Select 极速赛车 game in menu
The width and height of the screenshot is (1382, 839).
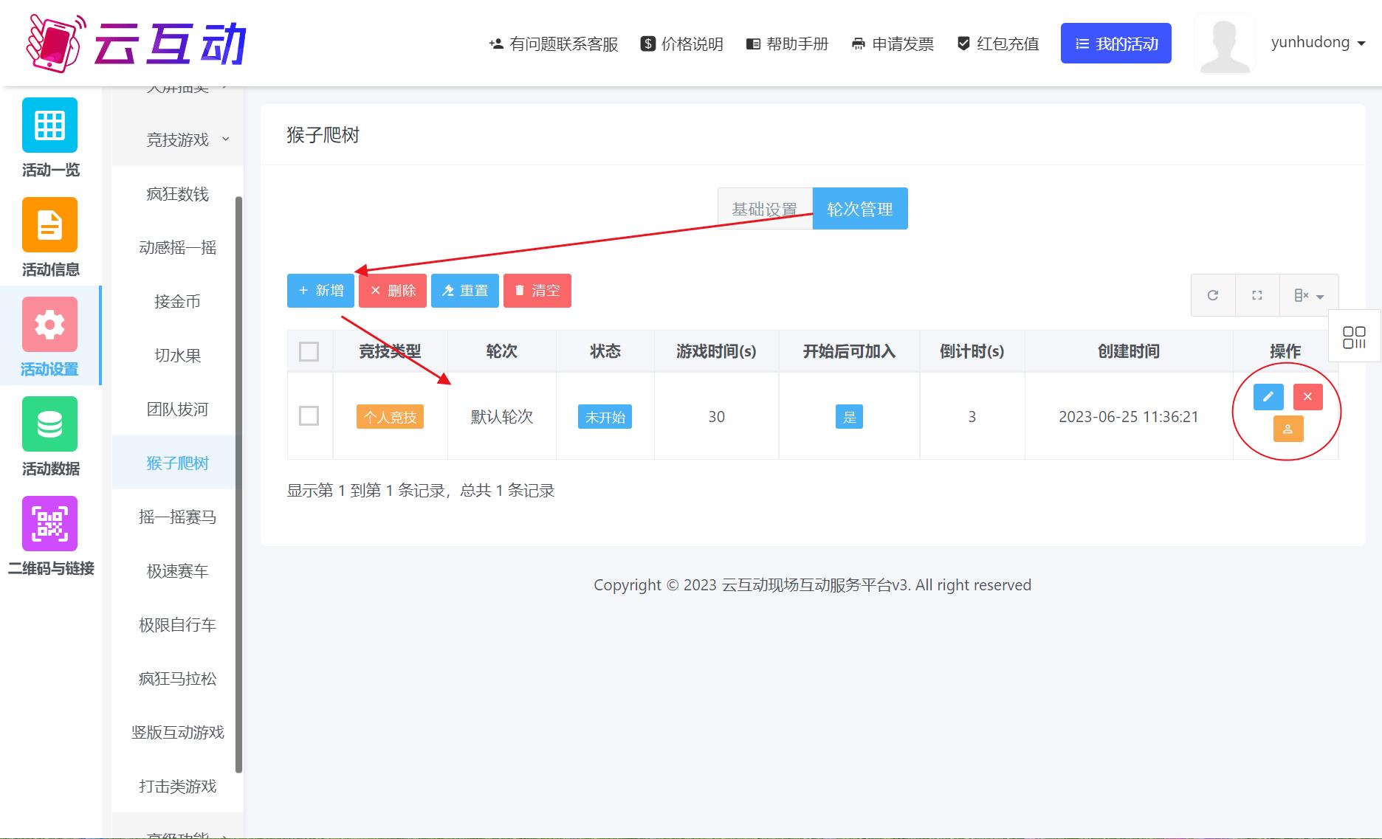[178, 571]
